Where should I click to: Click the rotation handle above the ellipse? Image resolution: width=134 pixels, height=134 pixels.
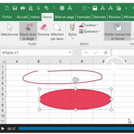point(76,80)
